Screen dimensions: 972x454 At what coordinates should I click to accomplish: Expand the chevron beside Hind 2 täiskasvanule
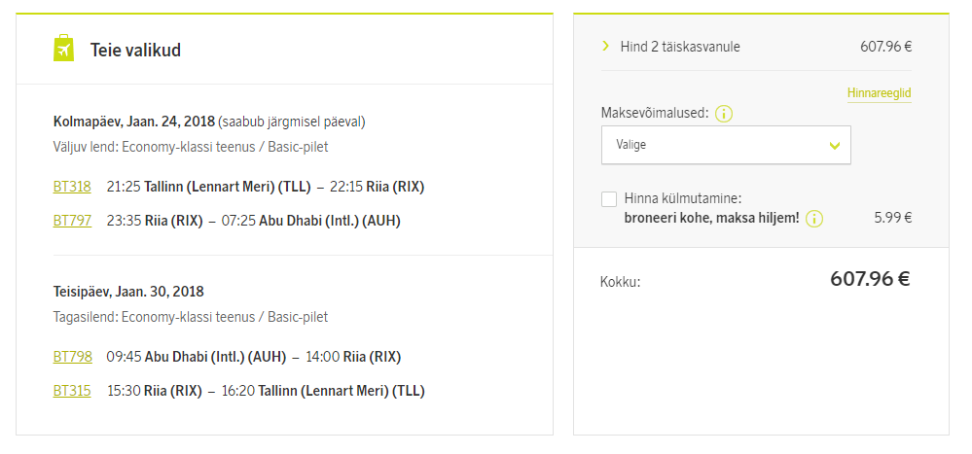(x=605, y=46)
